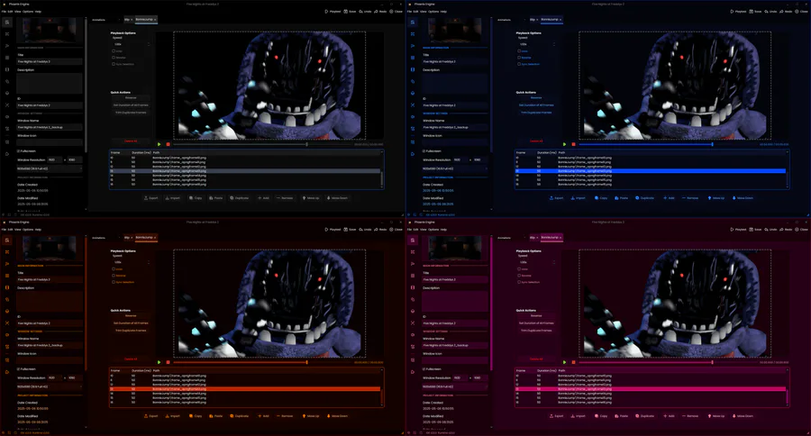Click Trim Duplicate Frames in gray-theme window
The height and width of the screenshot is (436, 811).
tap(131, 113)
